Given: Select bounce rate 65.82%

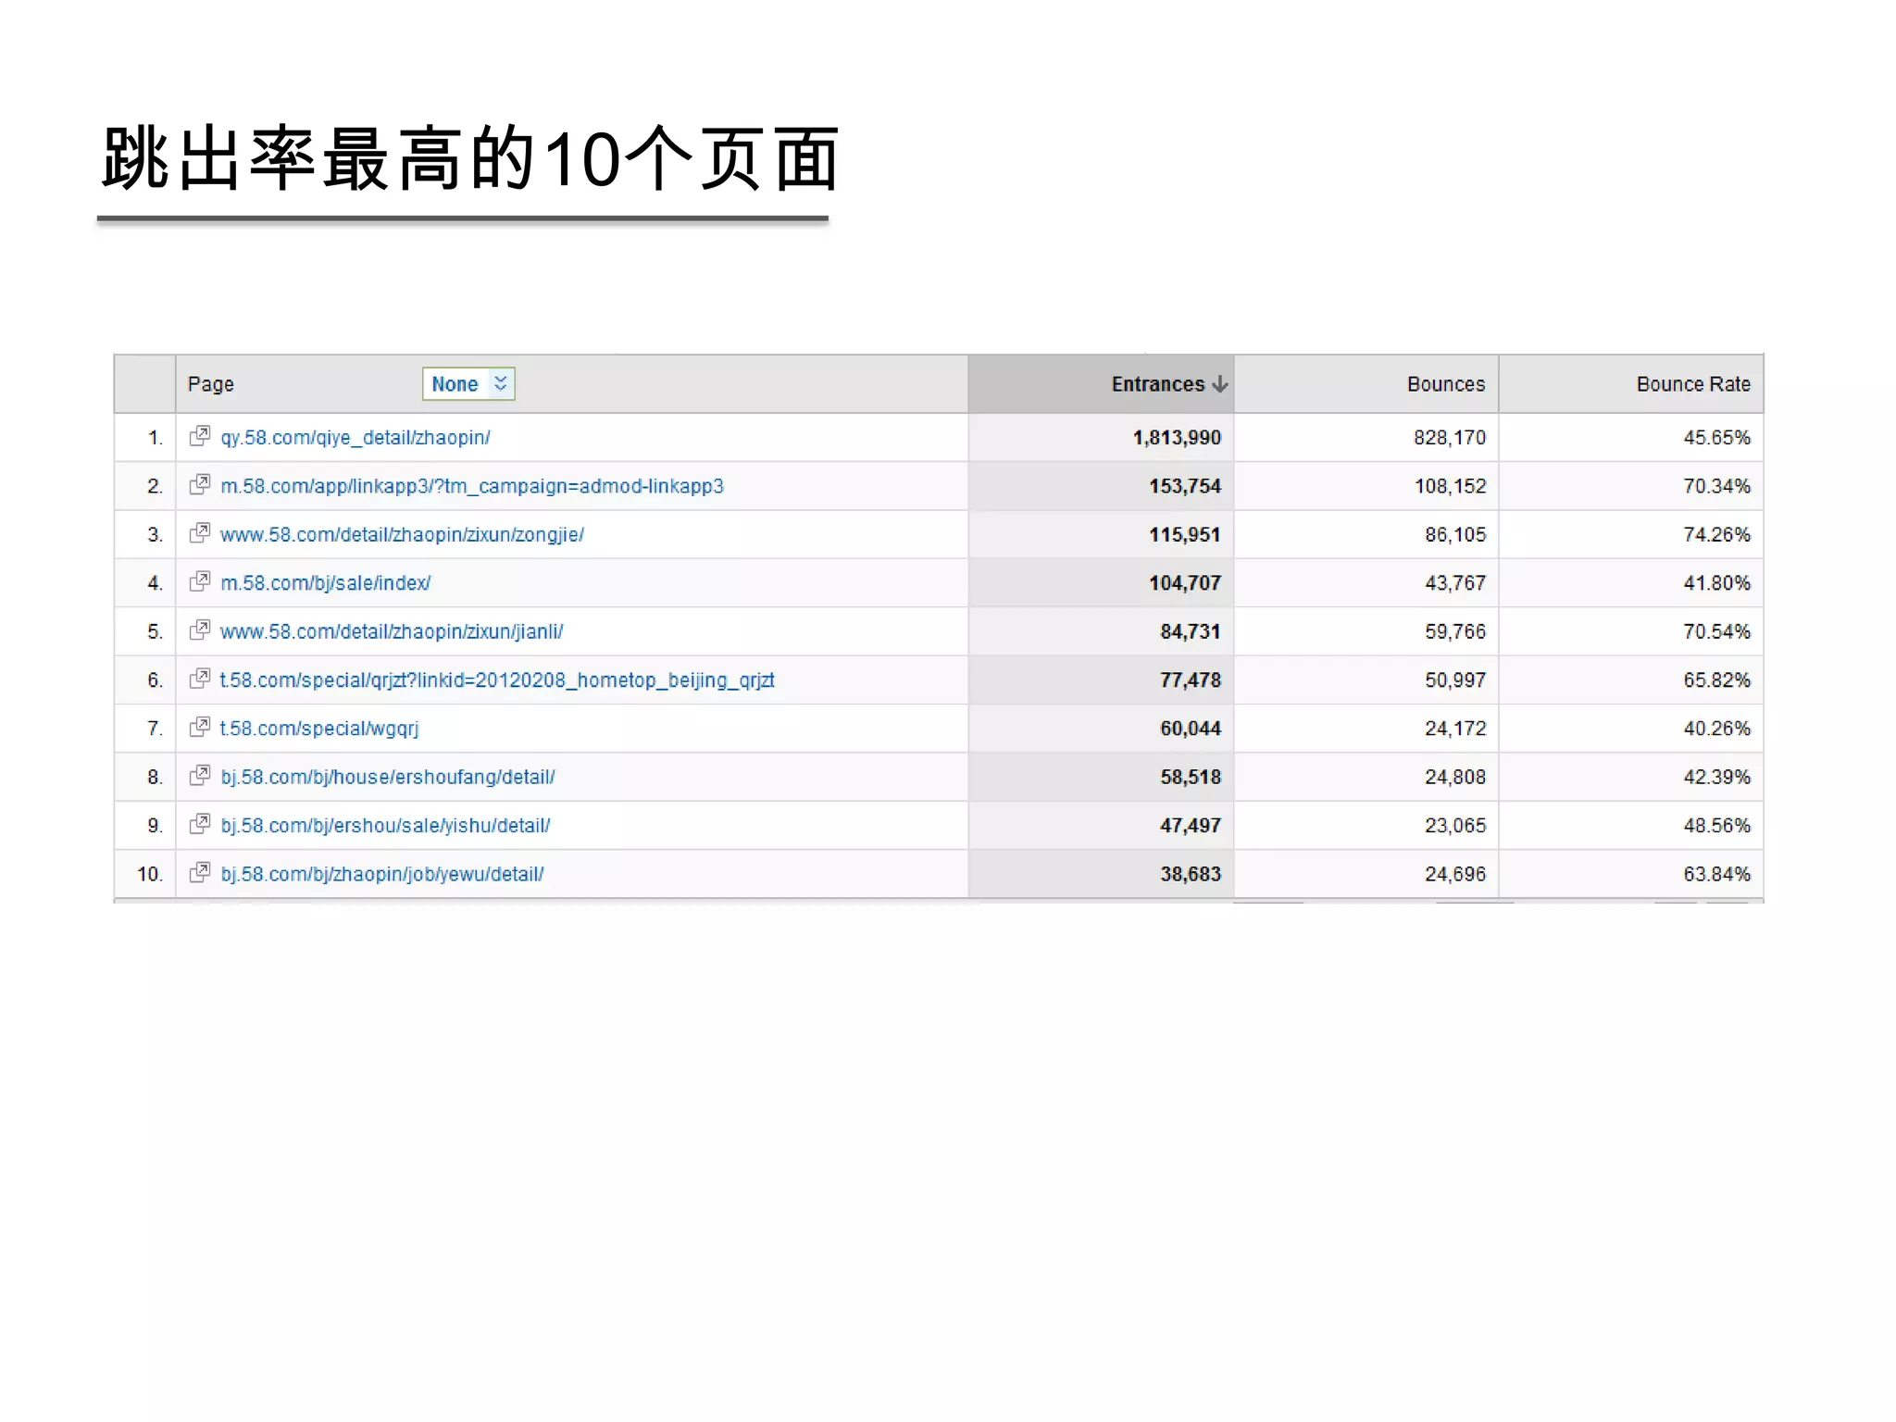Looking at the screenshot, I should pos(1717,680).
